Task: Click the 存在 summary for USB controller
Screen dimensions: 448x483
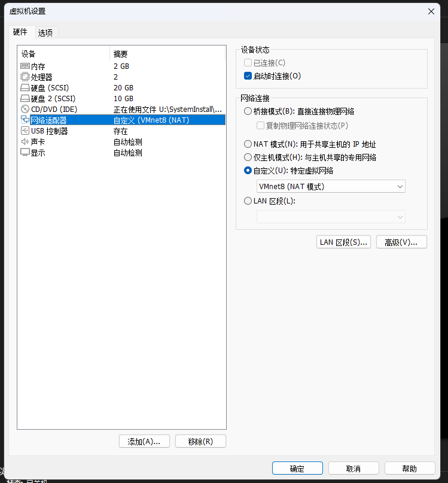Action: pyautogui.click(x=120, y=131)
